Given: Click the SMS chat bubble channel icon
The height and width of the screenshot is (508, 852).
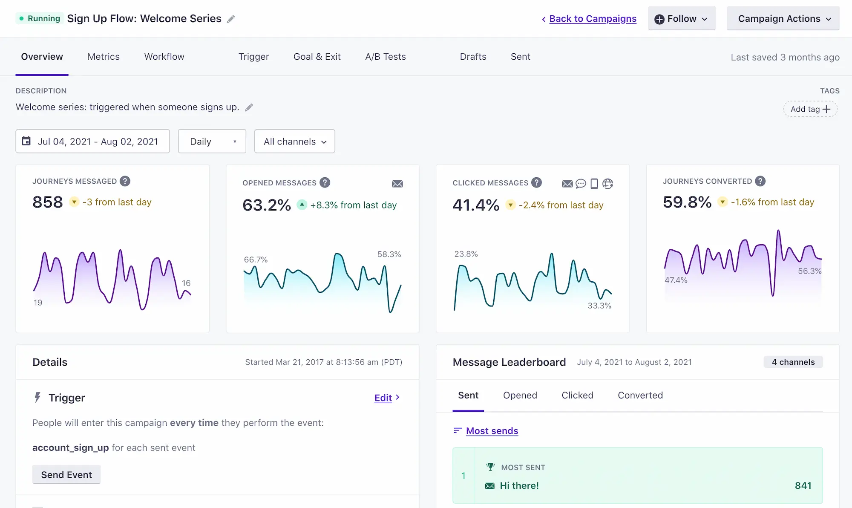Looking at the screenshot, I should [x=581, y=184].
